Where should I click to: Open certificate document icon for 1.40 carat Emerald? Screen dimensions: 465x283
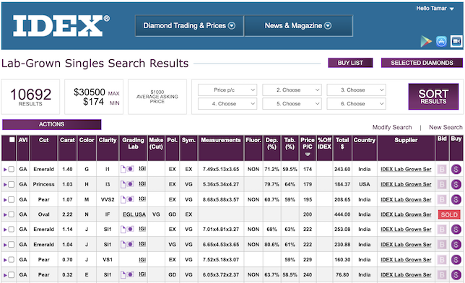(x=123, y=169)
